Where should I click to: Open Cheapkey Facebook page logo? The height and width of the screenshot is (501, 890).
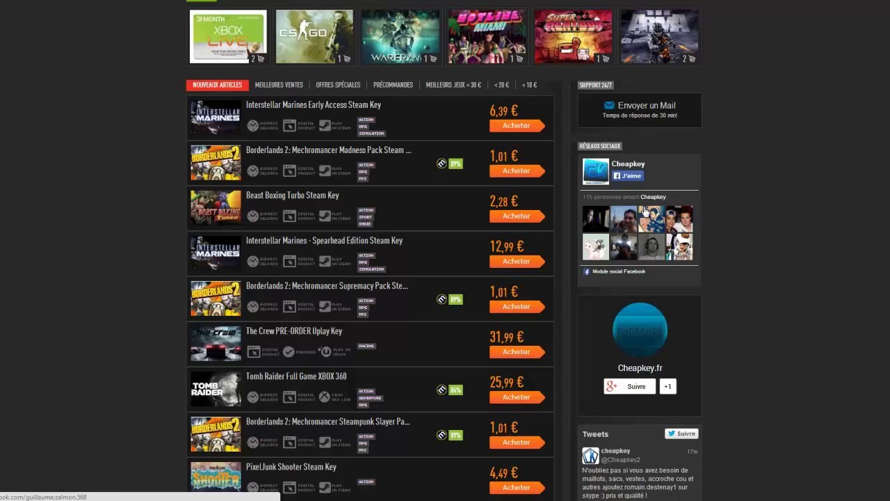point(596,172)
